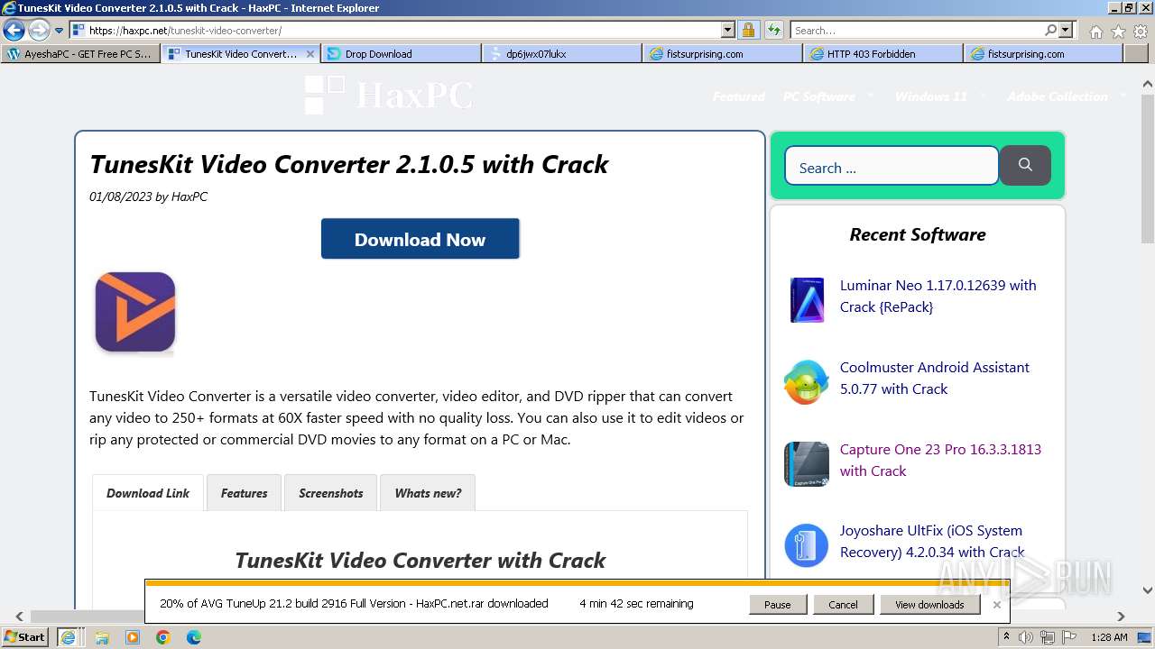The width and height of the screenshot is (1155, 649).
Task: Click the refresh page icon
Action: (773, 31)
